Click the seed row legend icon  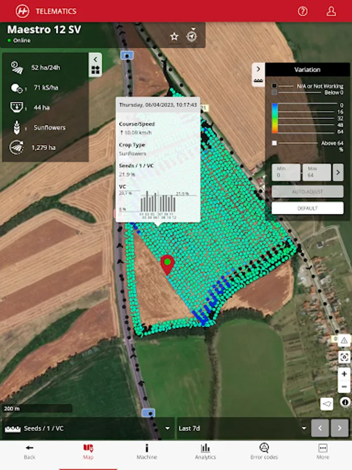[x=258, y=80]
